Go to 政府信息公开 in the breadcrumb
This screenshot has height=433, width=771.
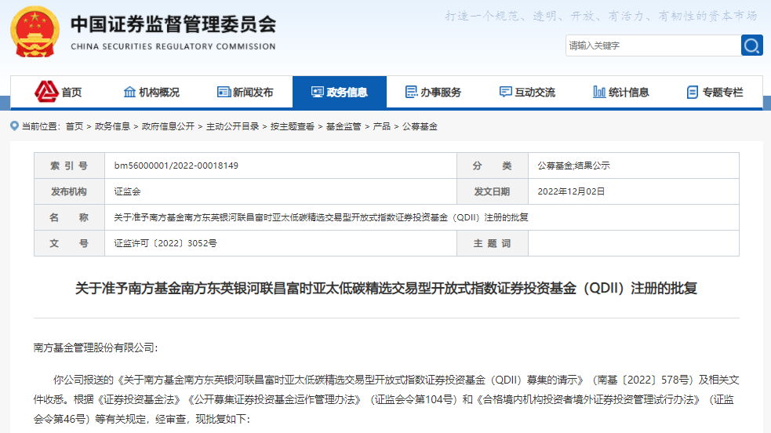(x=168, y=126)
